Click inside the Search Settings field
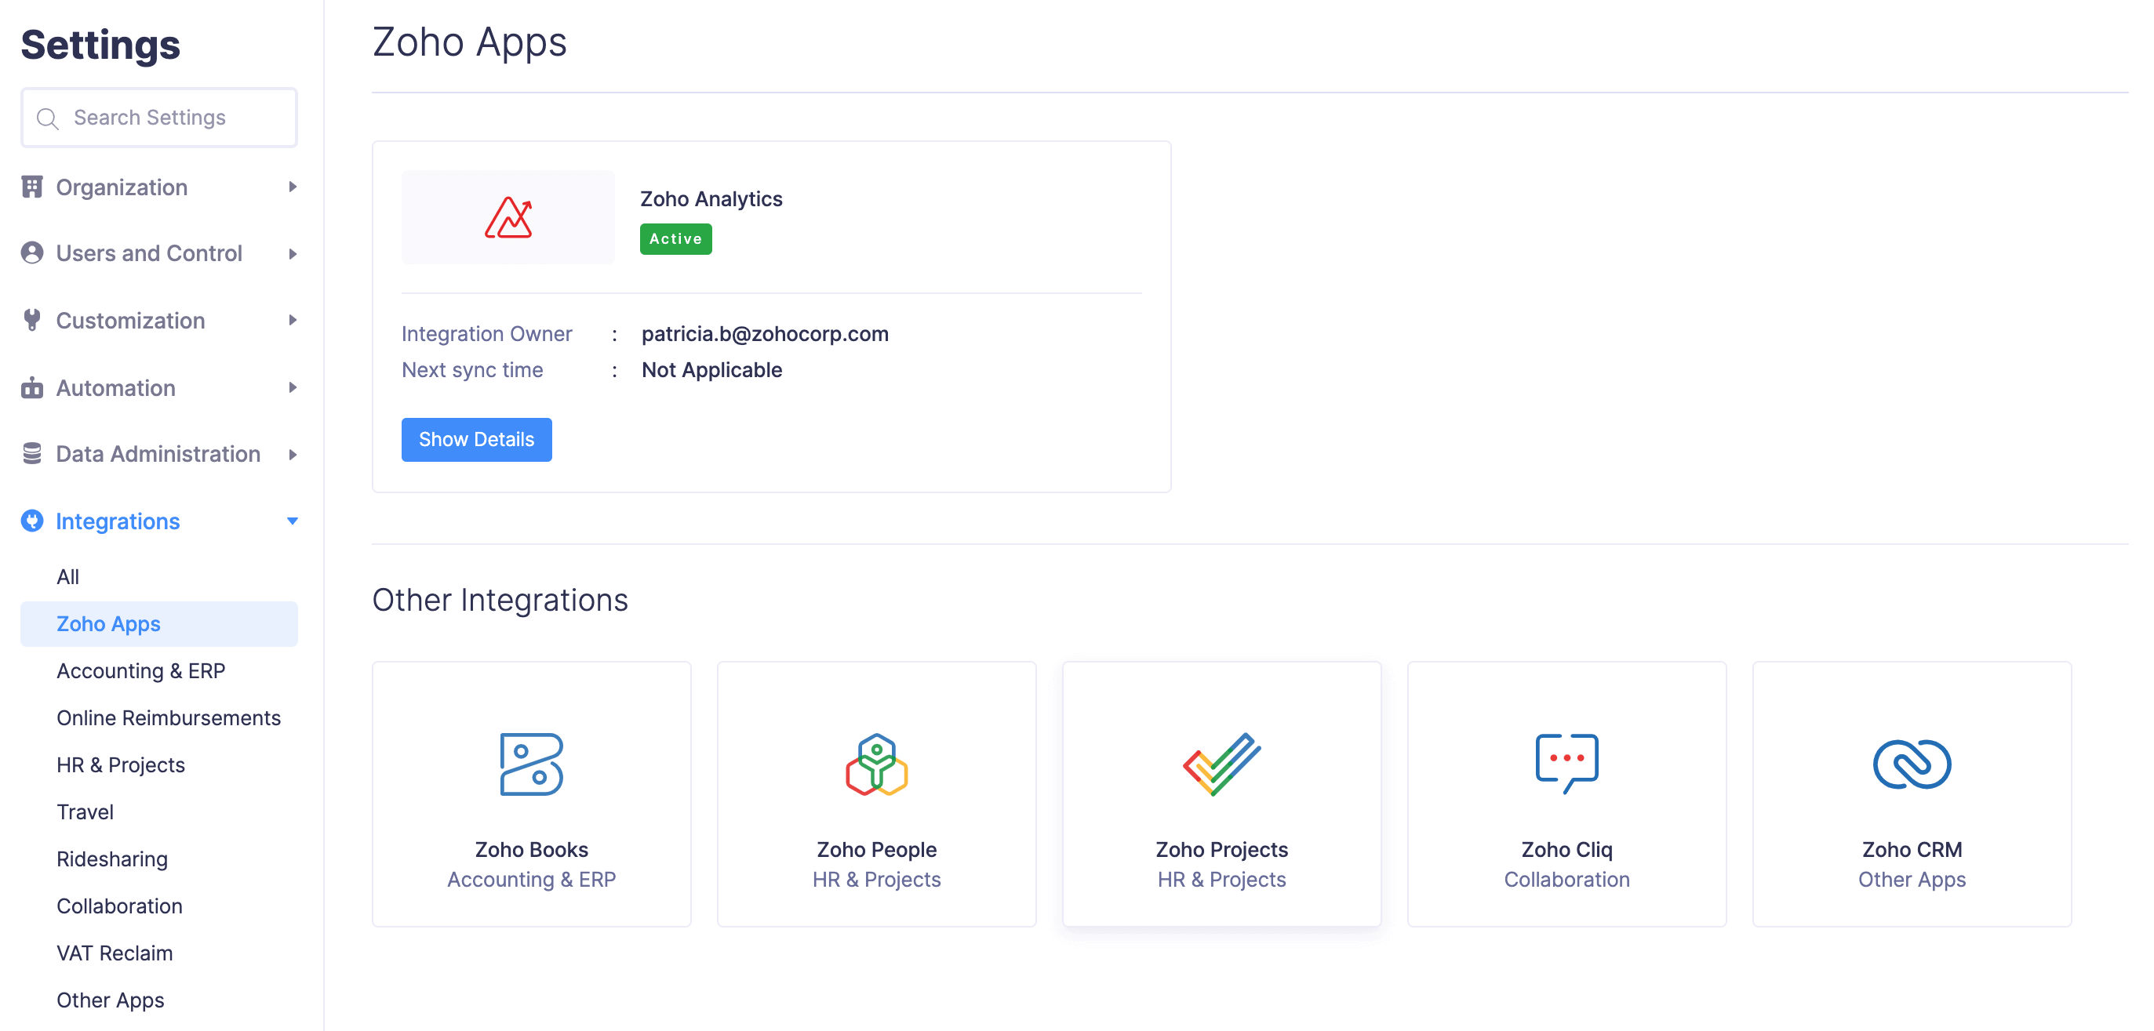2154x1031 pixels. click(159, 117)
